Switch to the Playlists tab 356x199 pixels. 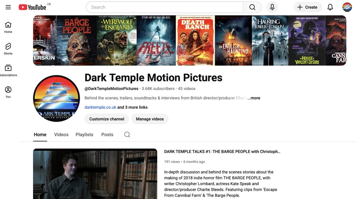pyautogui.click(x=84, y=134)
